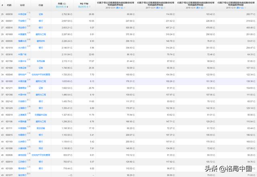Select stock code 600016 in row 27
Image resolution: width=257 pixels, height=177 pixels.
9,28
